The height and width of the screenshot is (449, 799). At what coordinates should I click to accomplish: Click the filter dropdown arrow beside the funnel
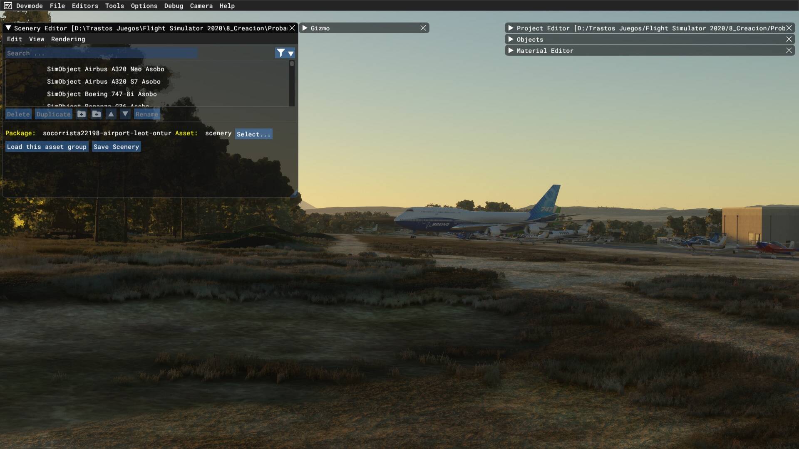point(290,53)
